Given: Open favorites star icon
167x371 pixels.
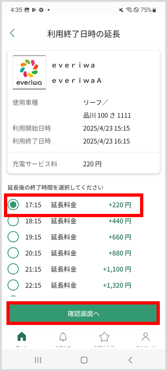Looking at the screenshot, I should (104, 337).
